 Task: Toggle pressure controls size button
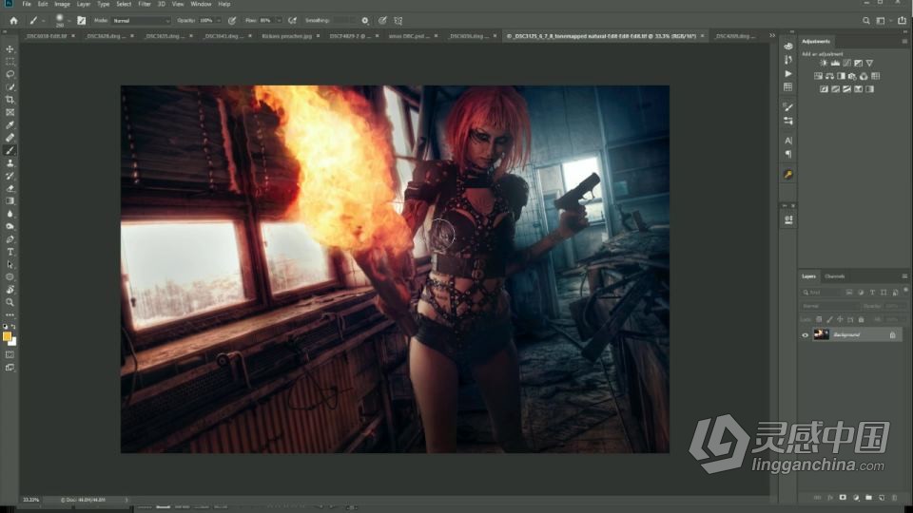[382, 20]
